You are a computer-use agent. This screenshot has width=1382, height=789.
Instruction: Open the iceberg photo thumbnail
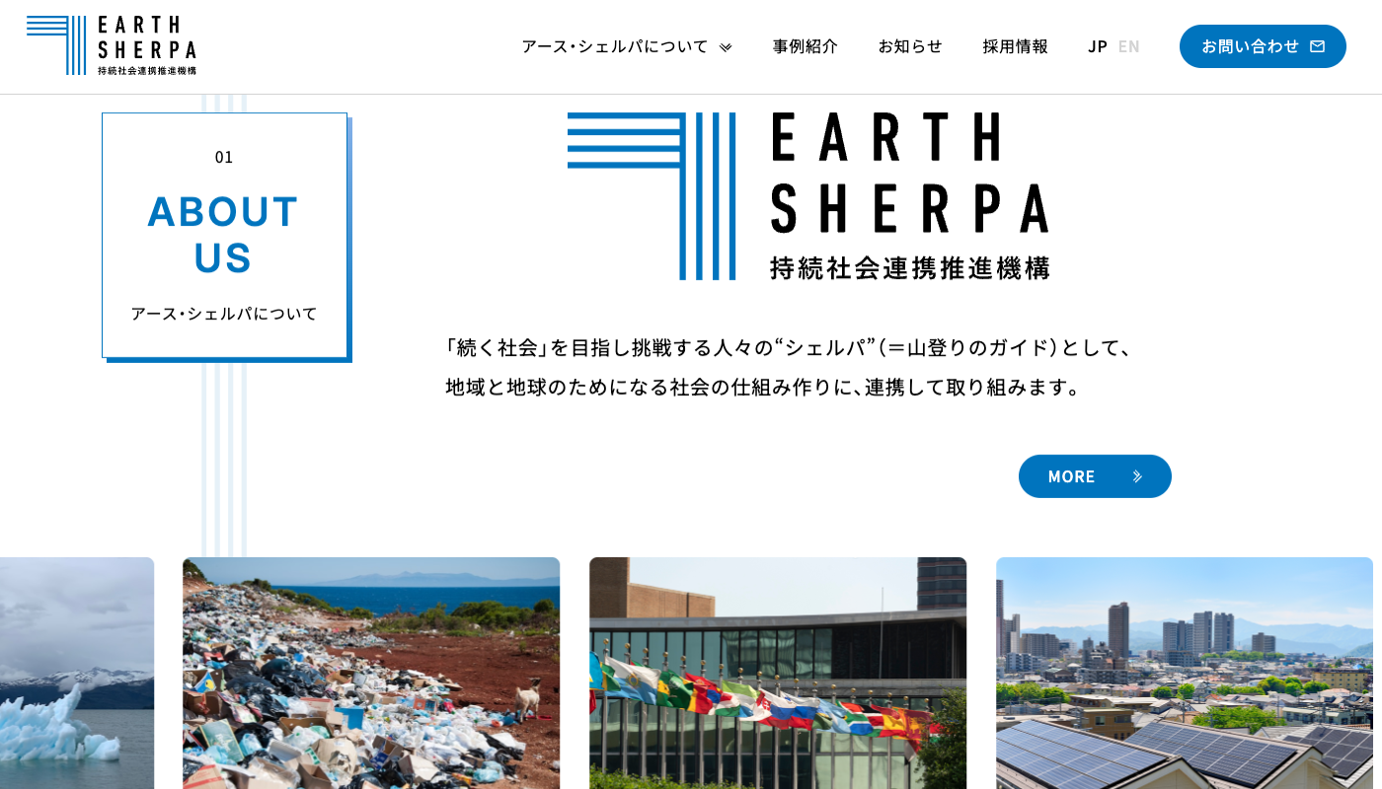pyautogui.click(x=77, y=673)
